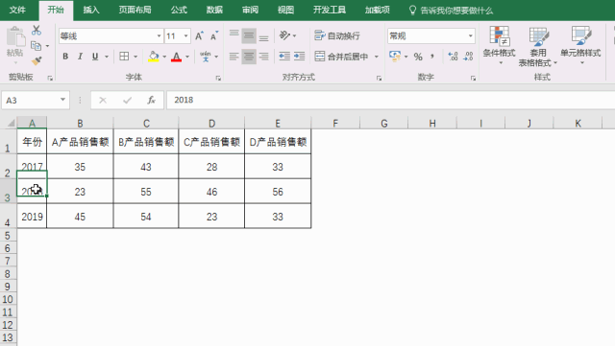Cancel formula bar entry X icon
The width and height of the screenshot is (615, 346).
(x=103, y=101)
